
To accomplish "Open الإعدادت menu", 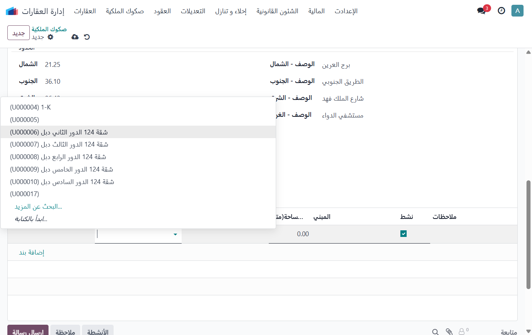I will point(346,11).
